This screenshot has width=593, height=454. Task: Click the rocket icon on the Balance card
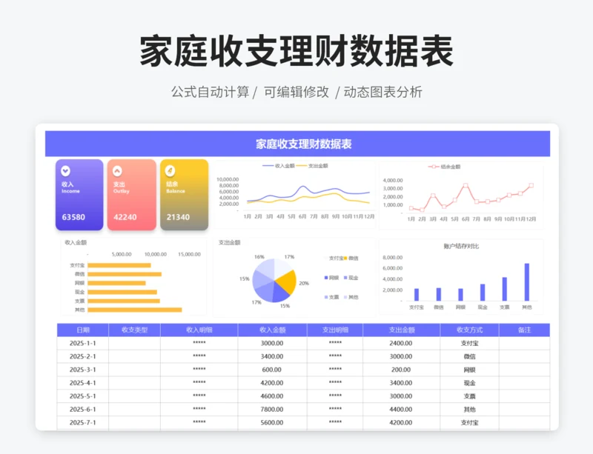coord(170,171)
